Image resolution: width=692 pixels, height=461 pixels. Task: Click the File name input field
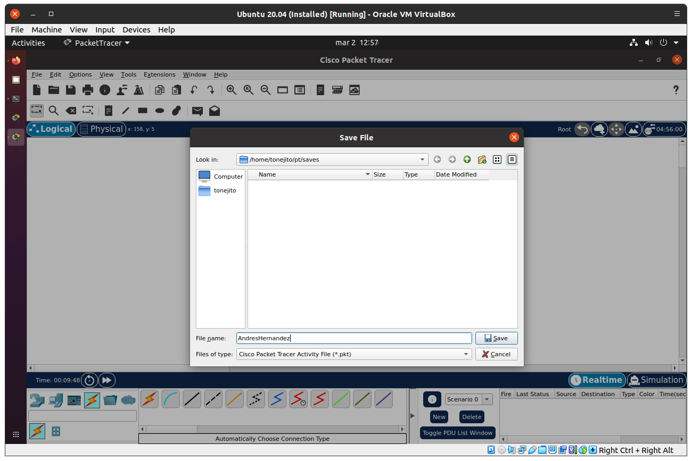(x=353, y=338)
